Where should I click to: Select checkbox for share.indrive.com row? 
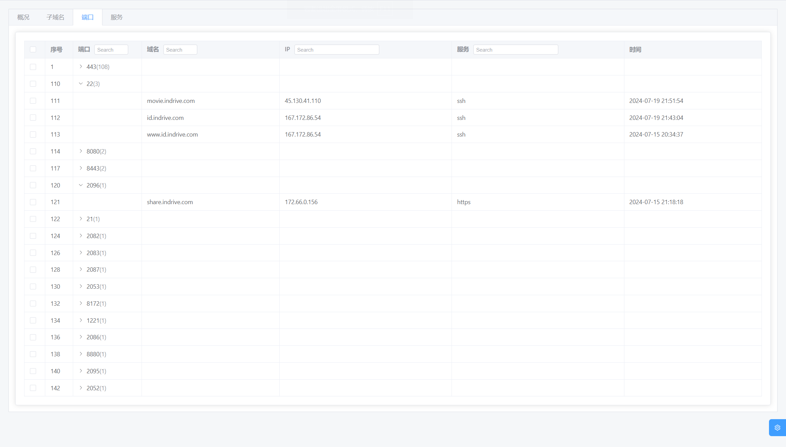[x=33, y=202]
